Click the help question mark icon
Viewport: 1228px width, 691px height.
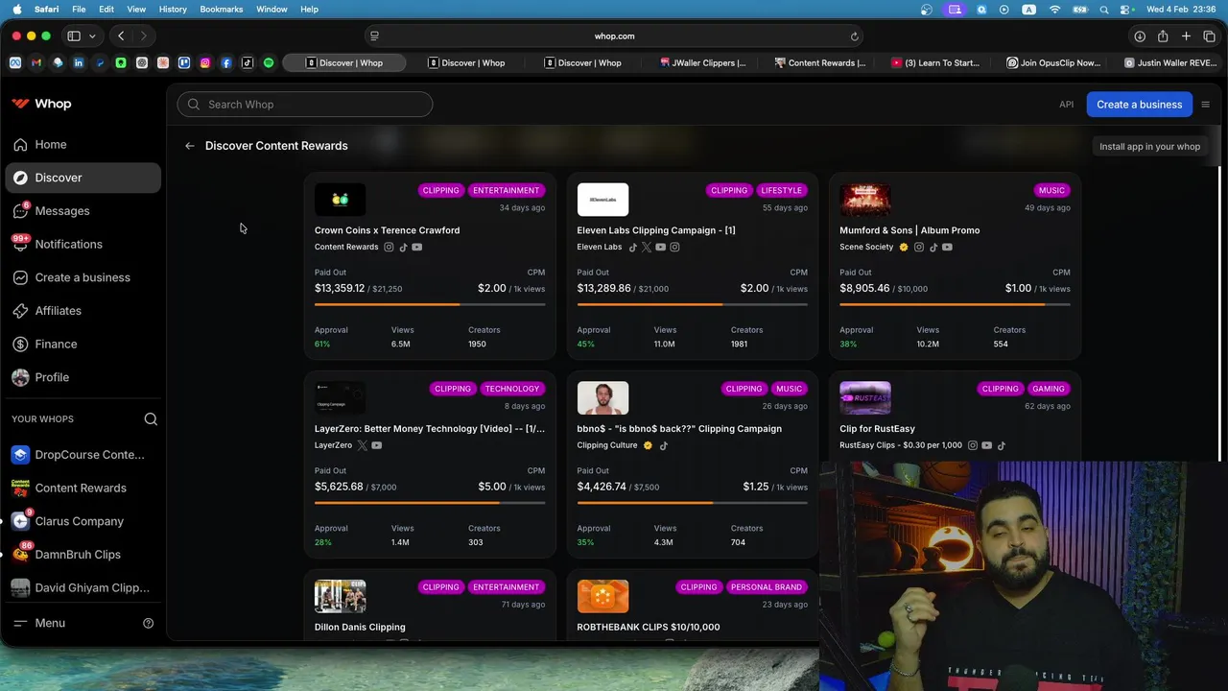[148, 623]
